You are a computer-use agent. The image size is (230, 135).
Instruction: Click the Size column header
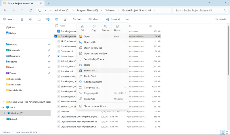pyautogui.click(x=150, y=26)
